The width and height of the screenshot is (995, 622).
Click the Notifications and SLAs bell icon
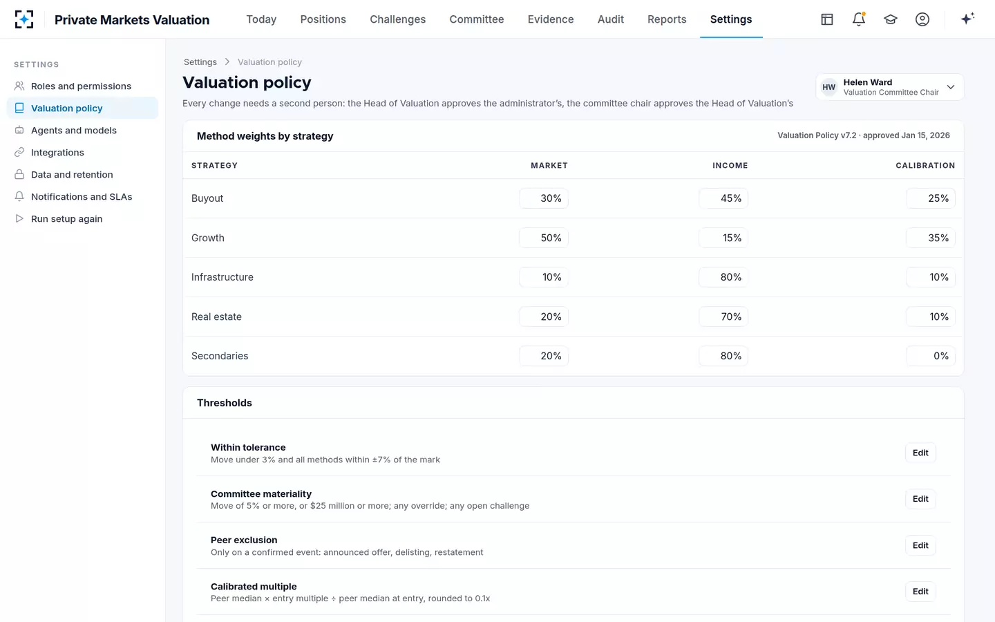coord(19,197)
